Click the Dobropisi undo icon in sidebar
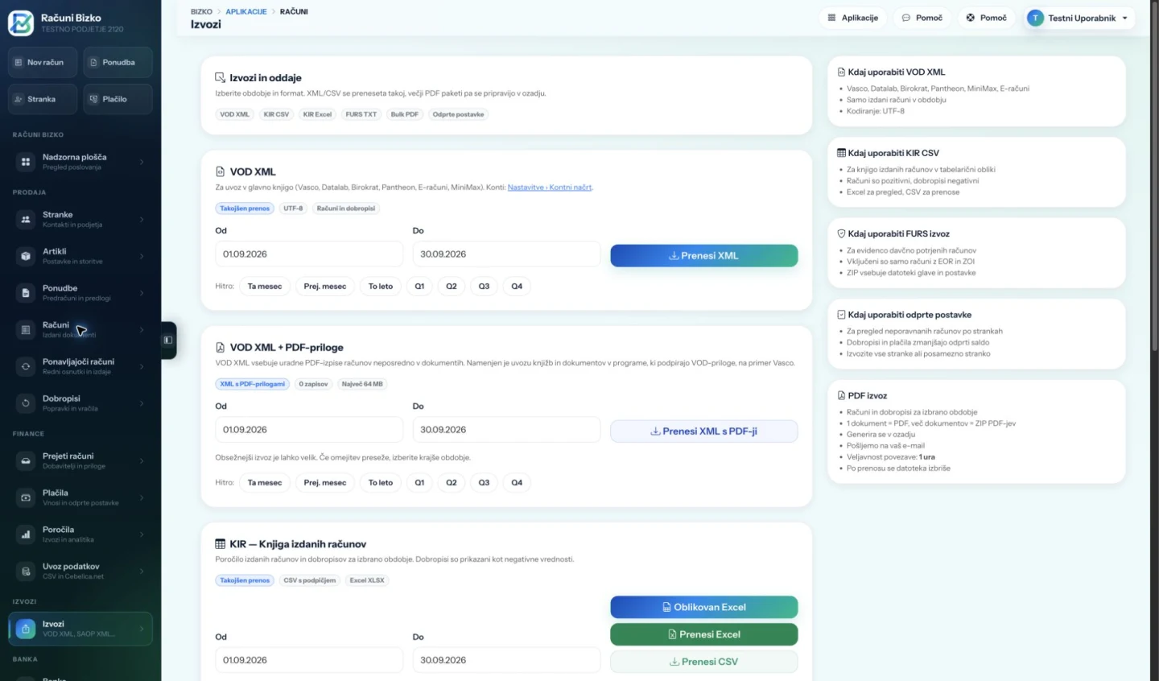Viewport: 1159px width, 681px height. point(26,403)
